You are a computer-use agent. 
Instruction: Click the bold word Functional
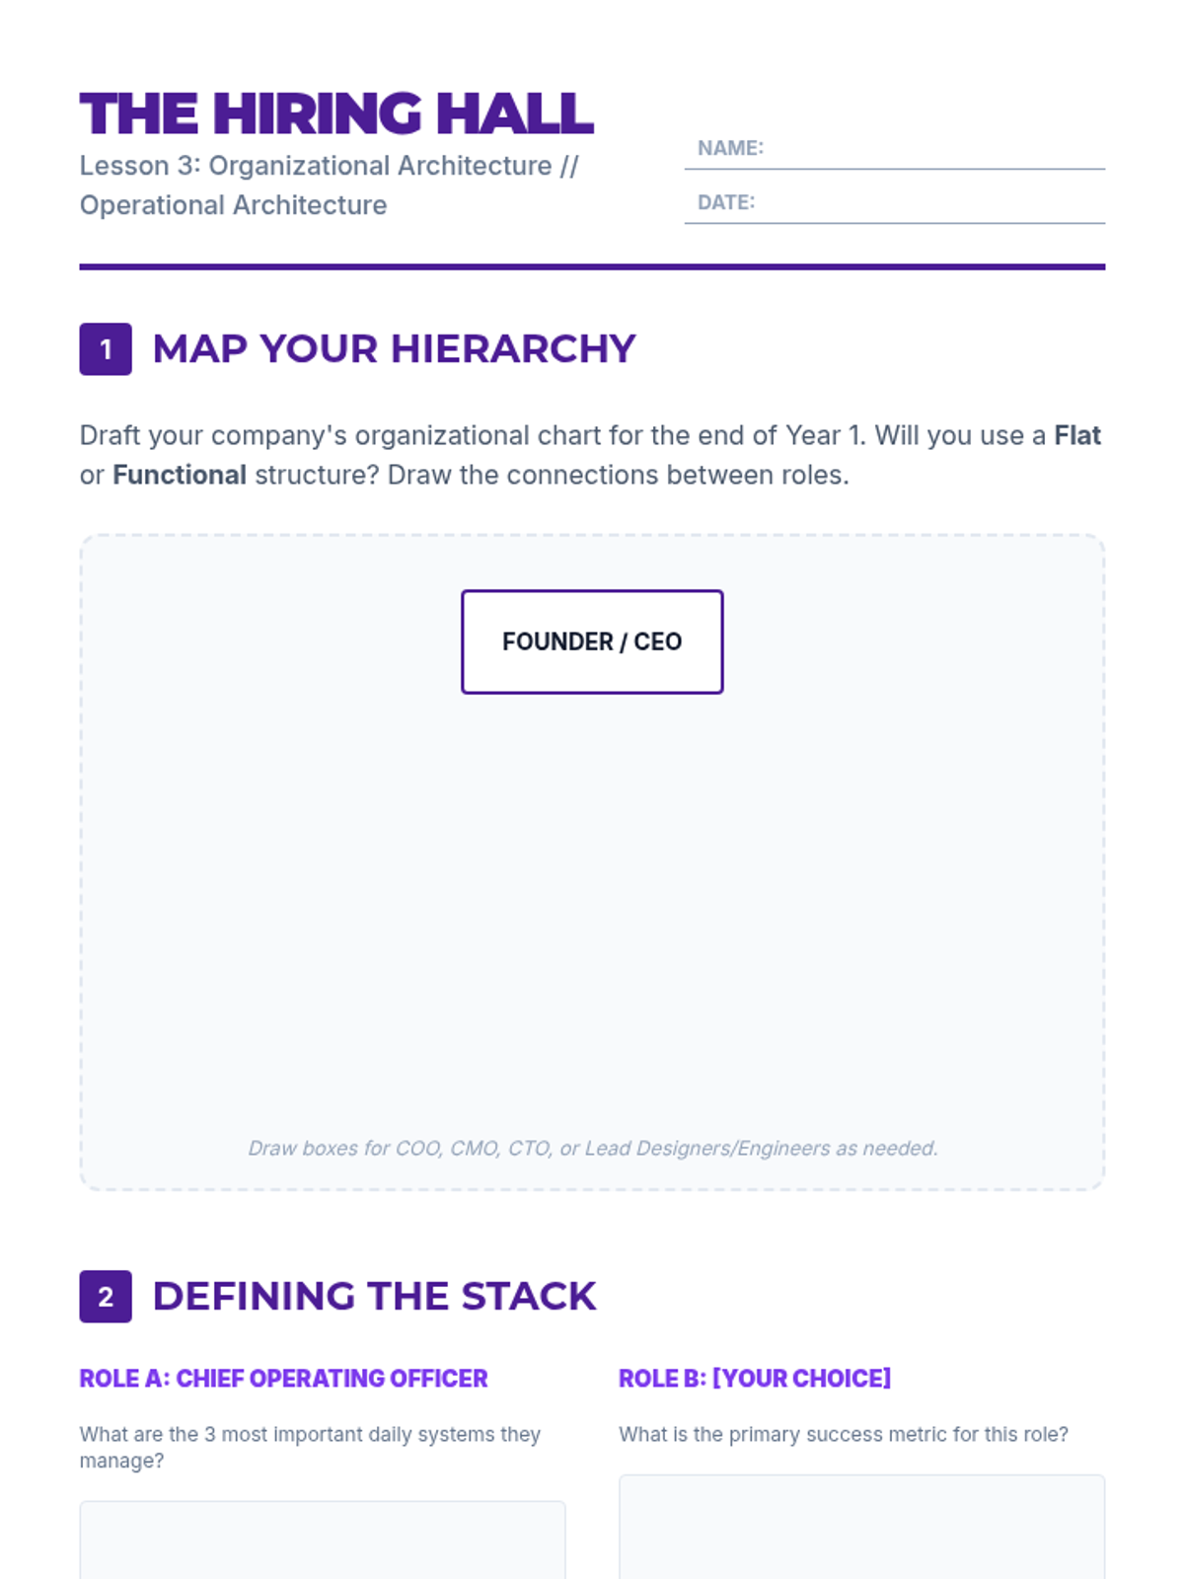[180, 475]
